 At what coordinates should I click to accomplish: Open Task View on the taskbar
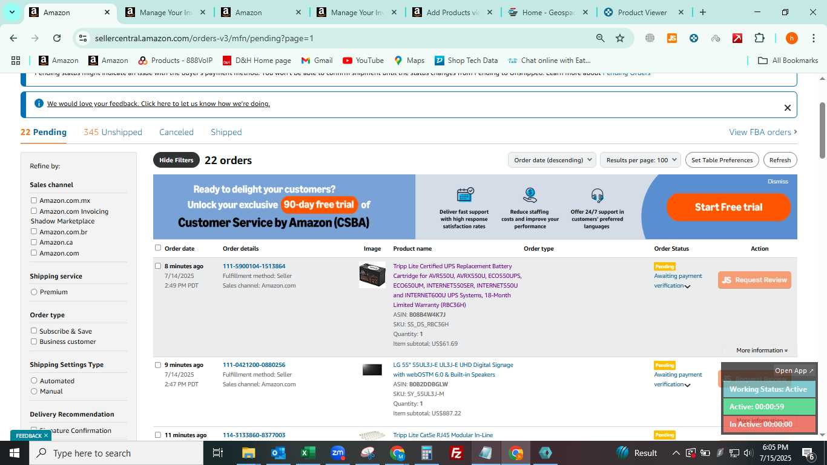pyautogui.click(x=218, y=453)
